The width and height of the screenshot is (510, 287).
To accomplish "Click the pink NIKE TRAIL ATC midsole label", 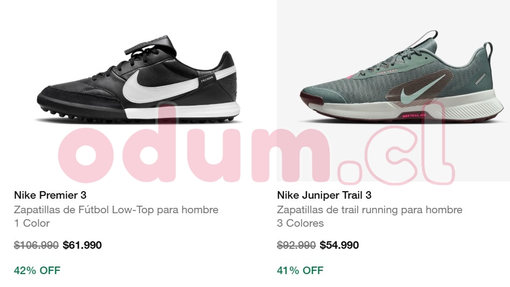I will pyautogui.click(x=414, y=116).
